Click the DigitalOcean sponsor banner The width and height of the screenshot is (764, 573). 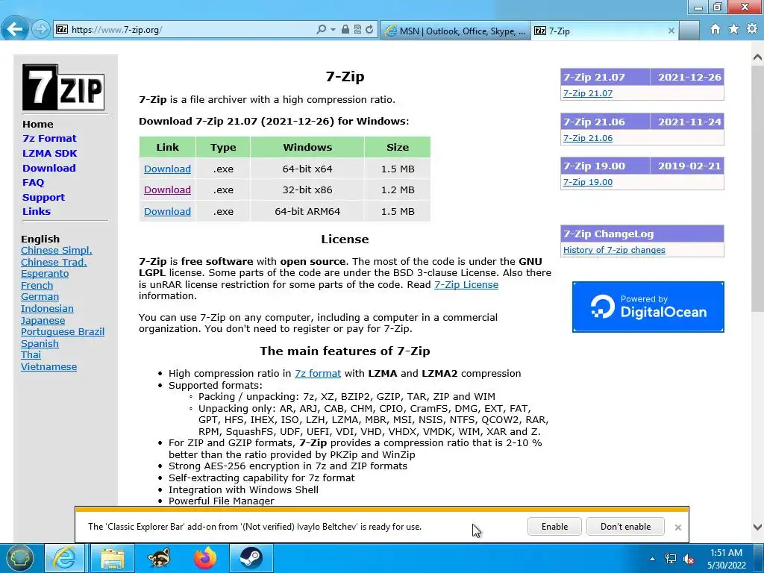pyautogui.click(x=648, y=307)
